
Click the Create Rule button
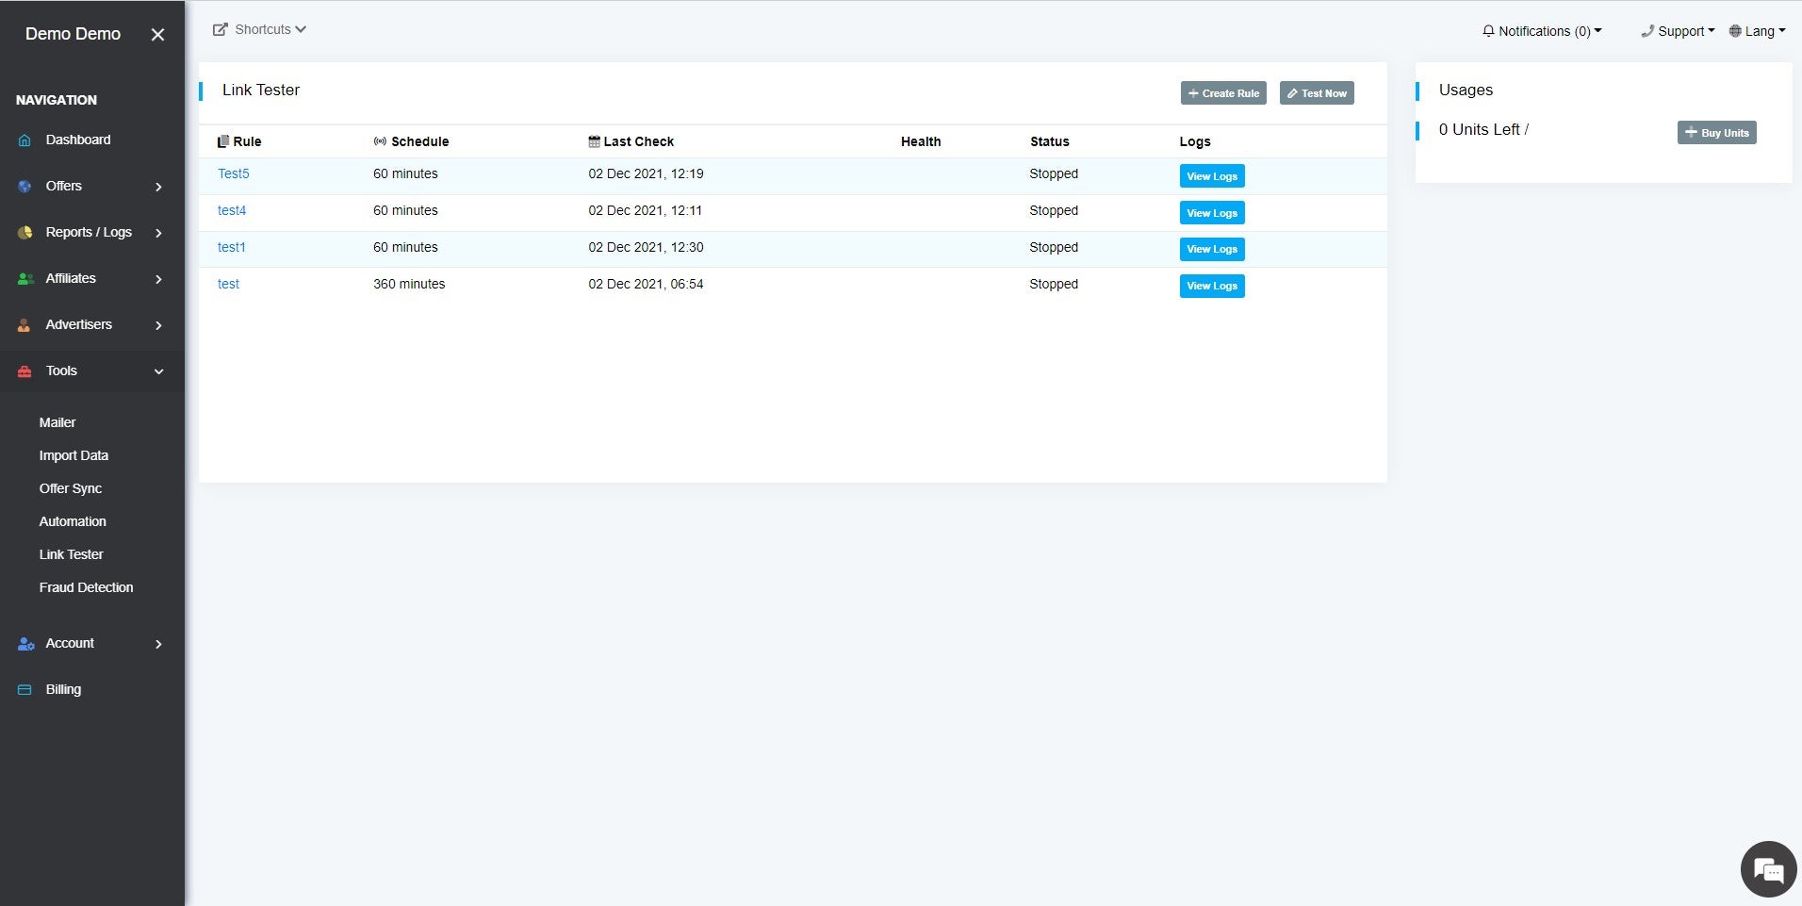click(1223, 93)
